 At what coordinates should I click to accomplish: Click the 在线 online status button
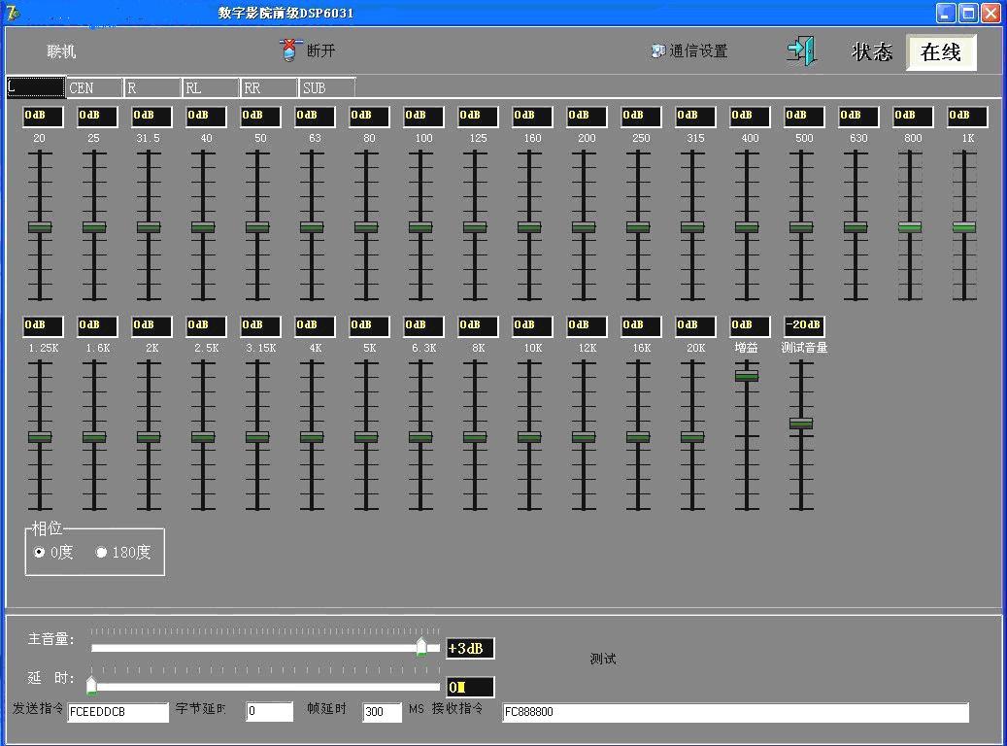click(940, 52)
